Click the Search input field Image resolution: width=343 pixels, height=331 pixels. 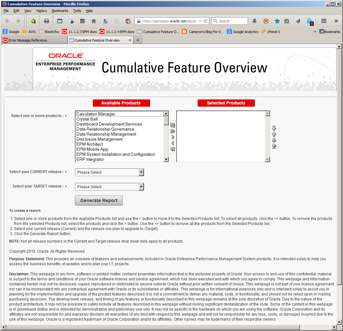click(229, 21)
